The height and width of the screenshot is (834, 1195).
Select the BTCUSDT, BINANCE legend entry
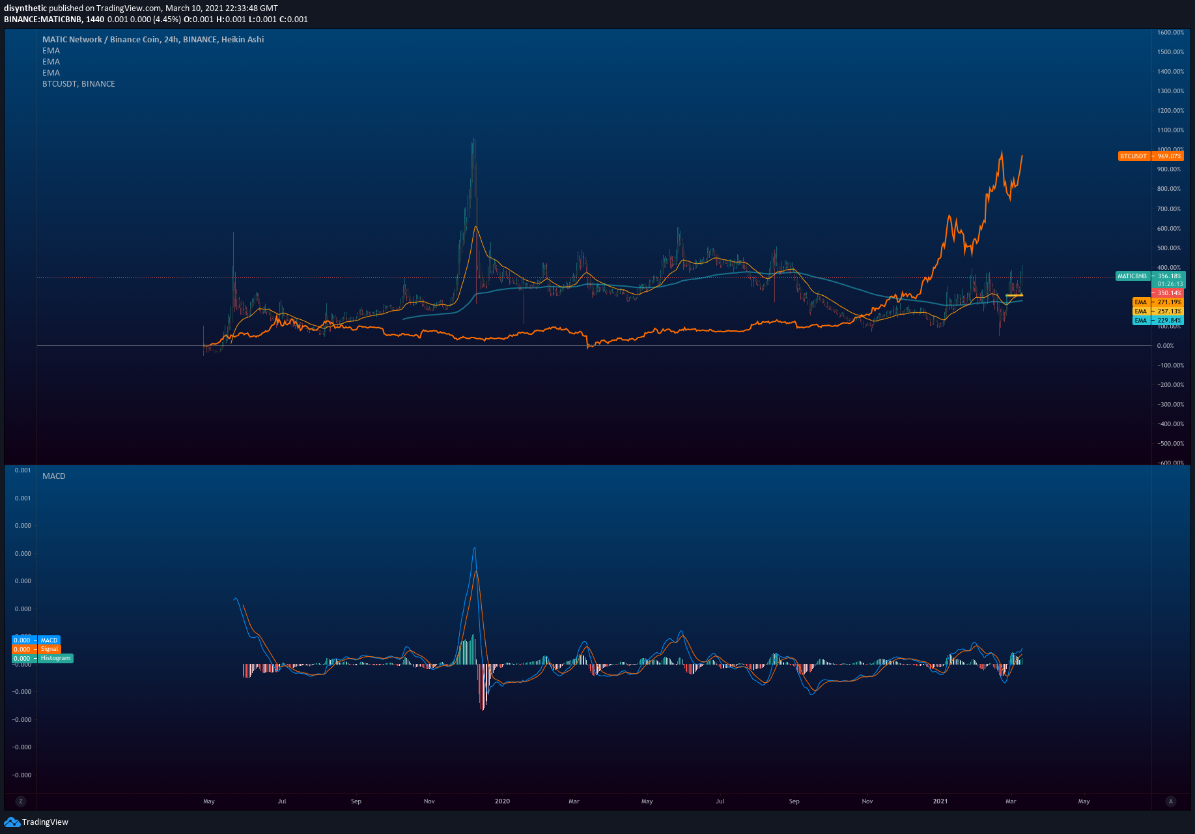[x=79, y=84]
